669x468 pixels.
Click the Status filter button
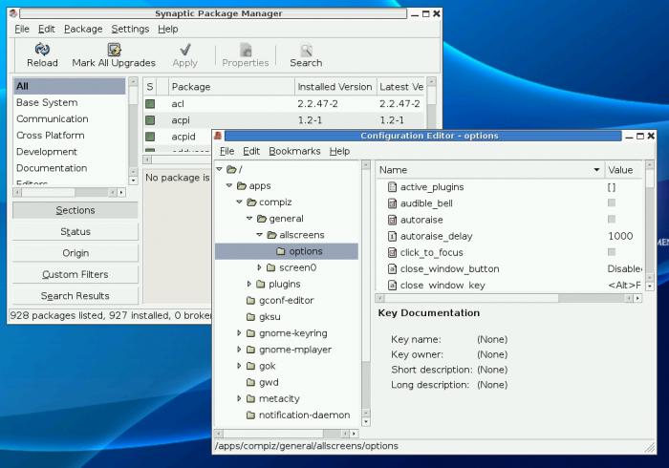(75, 231)
